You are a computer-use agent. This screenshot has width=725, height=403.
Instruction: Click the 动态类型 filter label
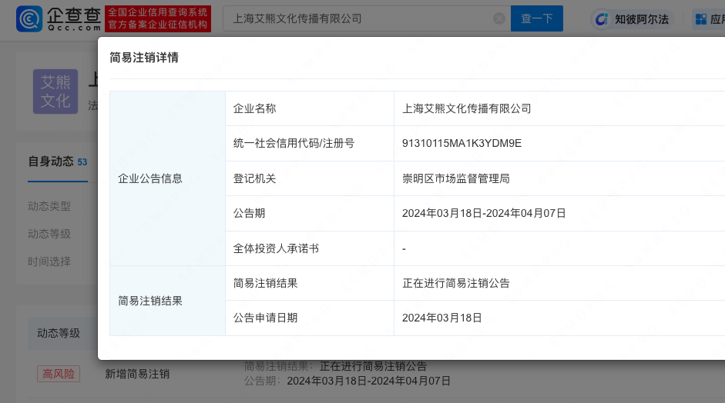(49, 206)
